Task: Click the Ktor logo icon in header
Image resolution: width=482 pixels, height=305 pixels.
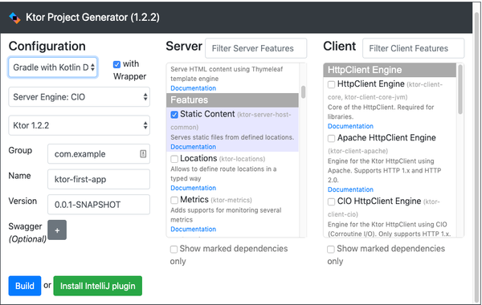Action: coord(14,18)
